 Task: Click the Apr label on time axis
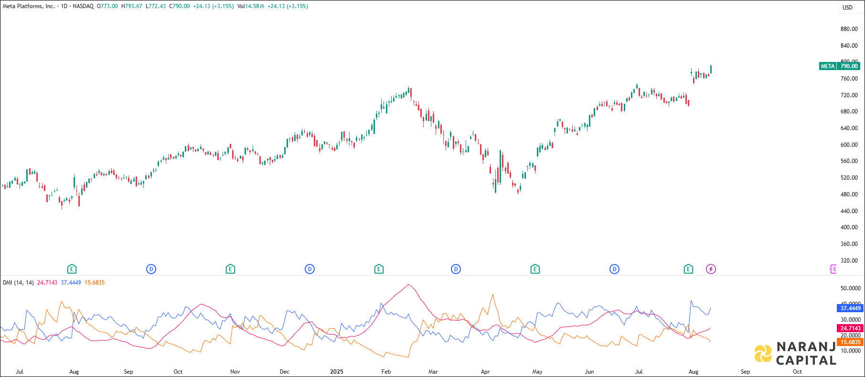pos(485,372)
